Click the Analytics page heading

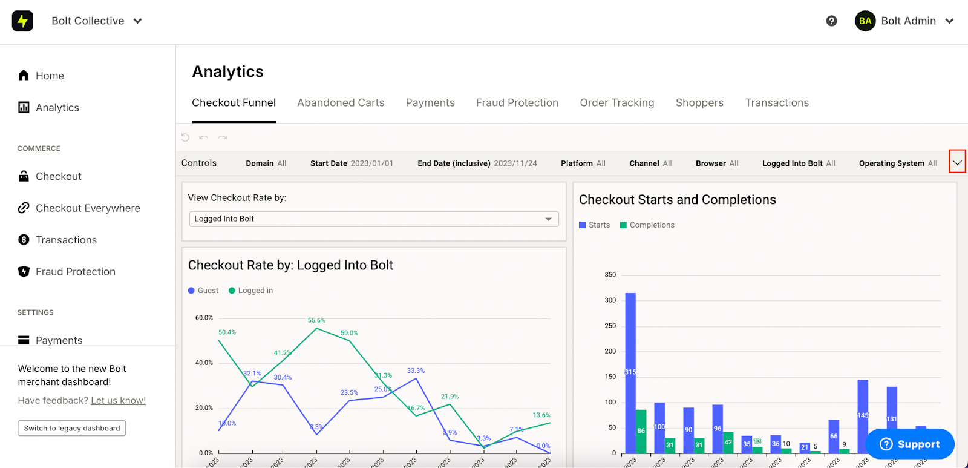click(227, 71)
